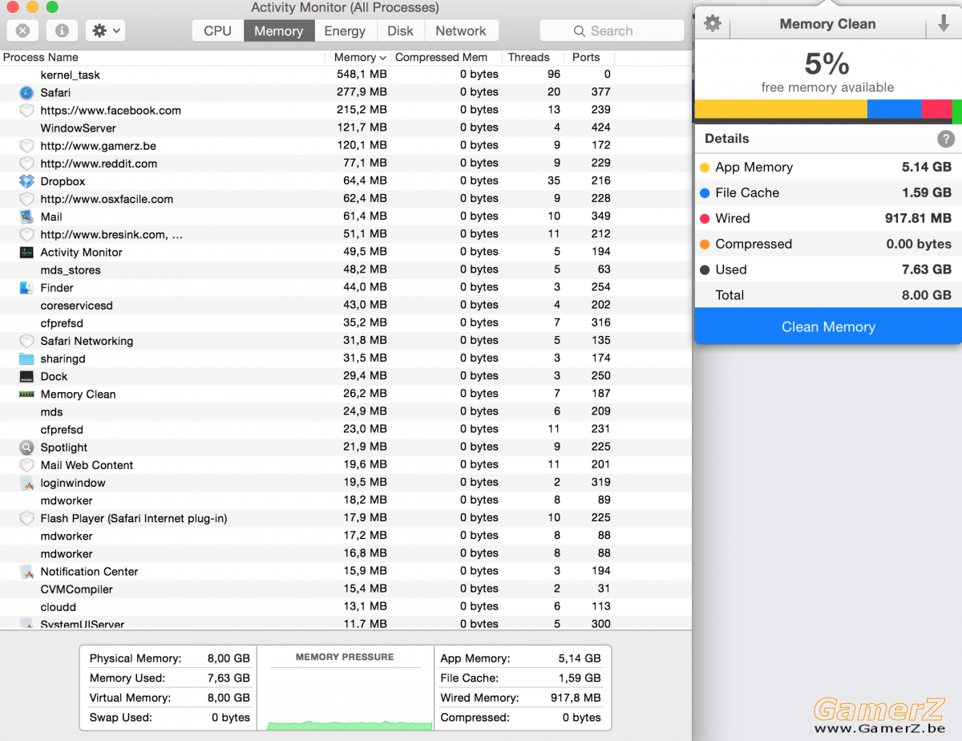Sort by the Ports column header

[589, 58]
